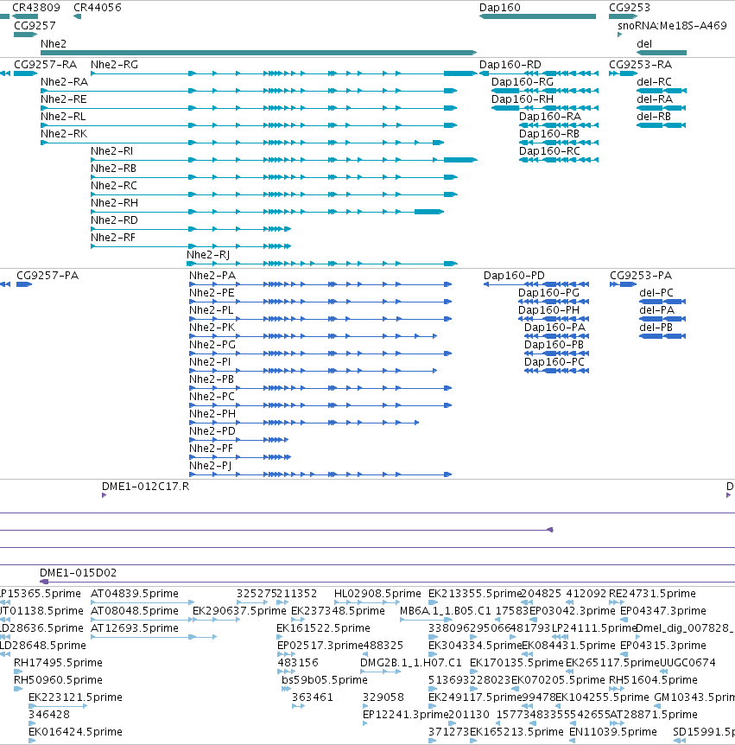The image size is (735, 745).
Task: Click the Nhe2-RI transcript label
Action: point(112,151)
